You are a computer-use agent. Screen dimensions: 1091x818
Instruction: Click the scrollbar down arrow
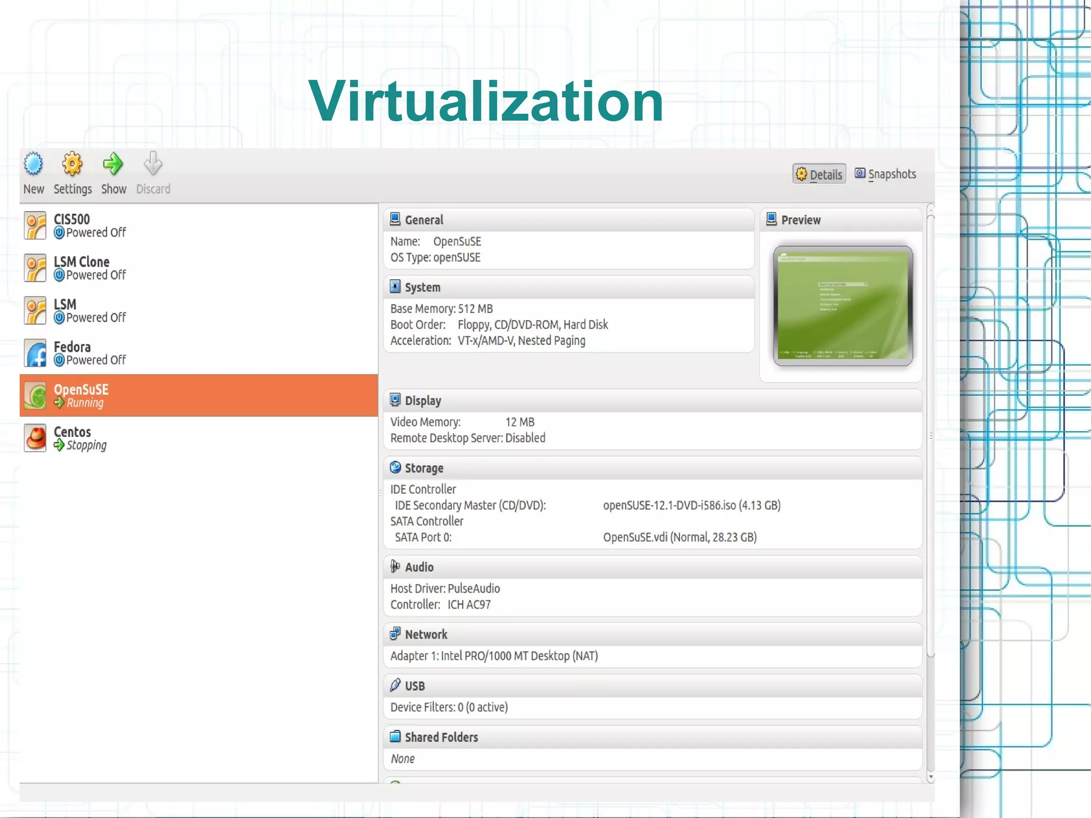931,777
